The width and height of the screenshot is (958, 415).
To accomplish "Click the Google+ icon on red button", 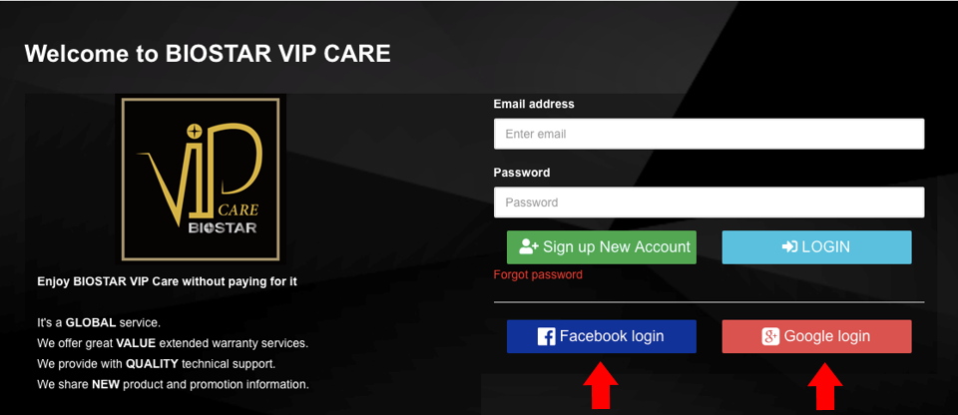I will tap(770, 337).
